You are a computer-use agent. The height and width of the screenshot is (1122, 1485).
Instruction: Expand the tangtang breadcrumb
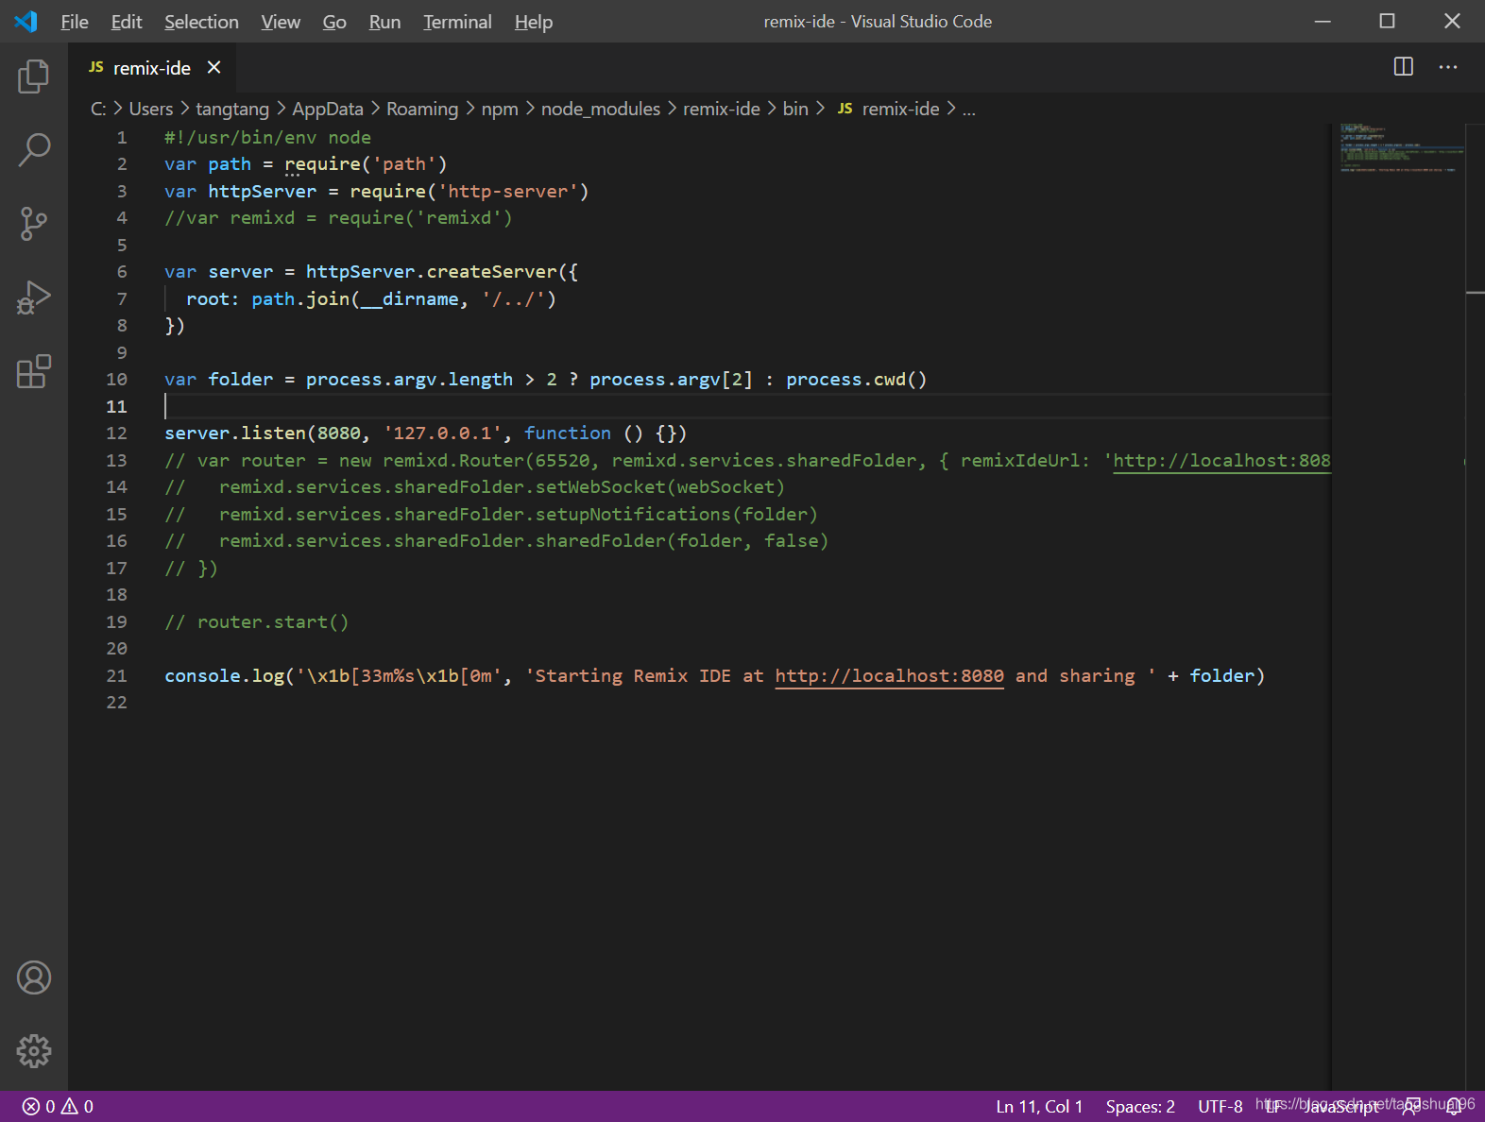click(x=232, y=109)
